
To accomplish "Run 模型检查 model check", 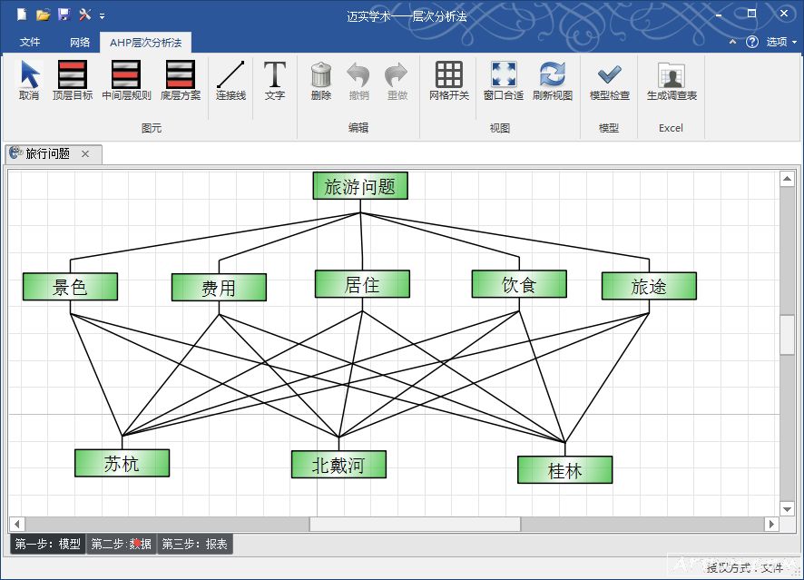I will pos(610,80).
